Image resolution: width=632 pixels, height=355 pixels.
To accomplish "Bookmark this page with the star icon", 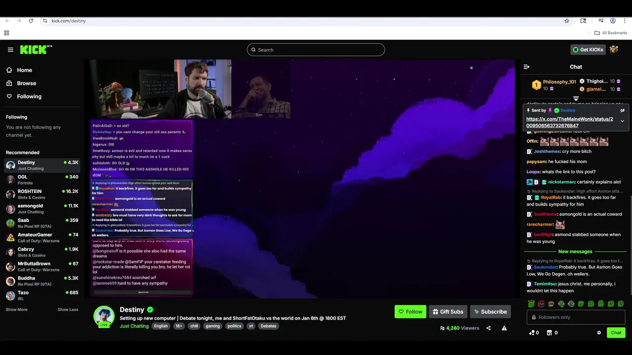I will (567, 21).
